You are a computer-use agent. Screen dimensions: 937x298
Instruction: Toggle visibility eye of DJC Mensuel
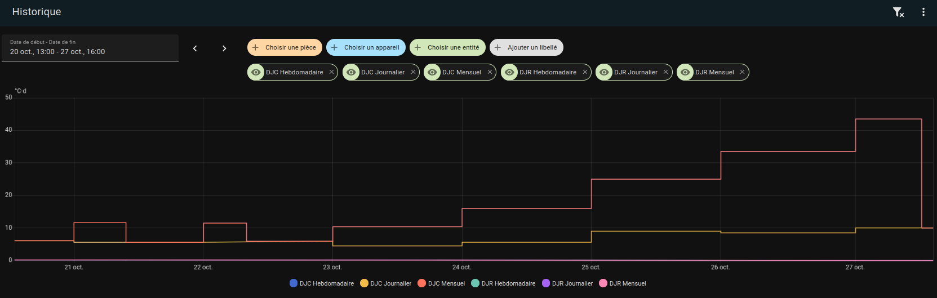(432, 72)
